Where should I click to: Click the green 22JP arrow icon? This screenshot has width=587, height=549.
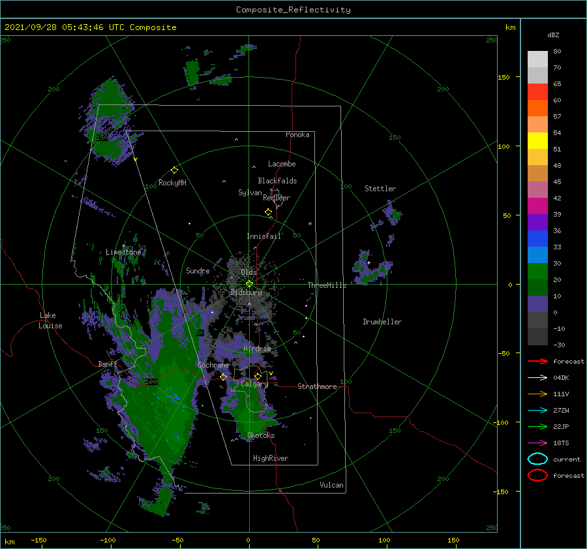tap(537, 426)
